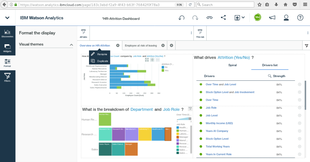Click the zoom out minus on bar chart
Viewport: 310px width, 162px height.
(158, 60)
